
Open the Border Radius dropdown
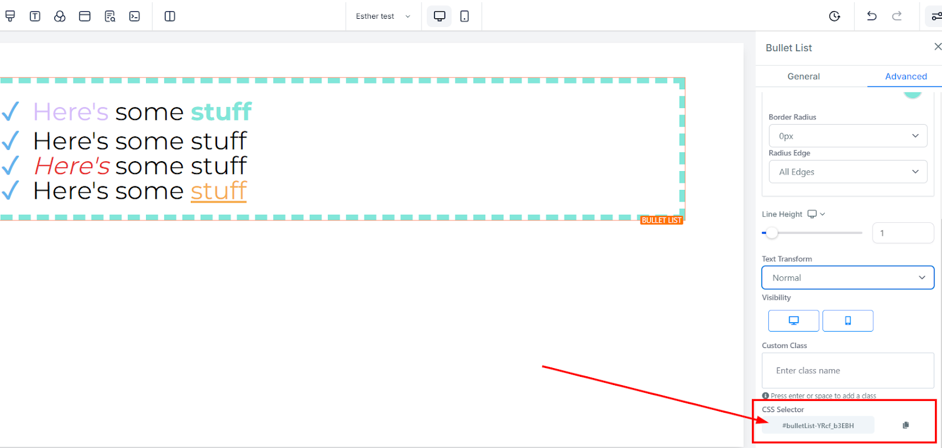pyautogui.click(x=848, y=136)
